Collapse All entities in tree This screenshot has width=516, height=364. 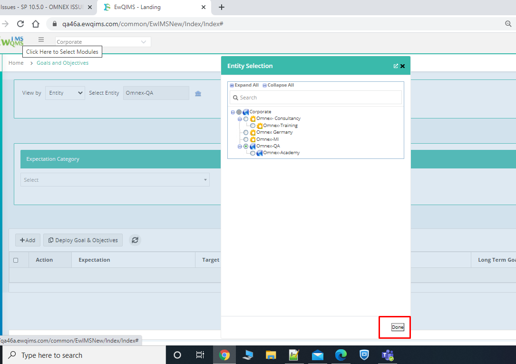(x=278, y=85)
